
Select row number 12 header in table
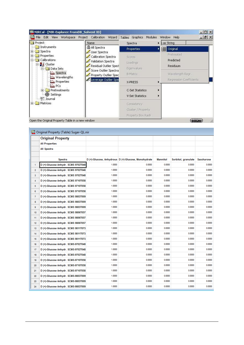(x=35, y=223)
